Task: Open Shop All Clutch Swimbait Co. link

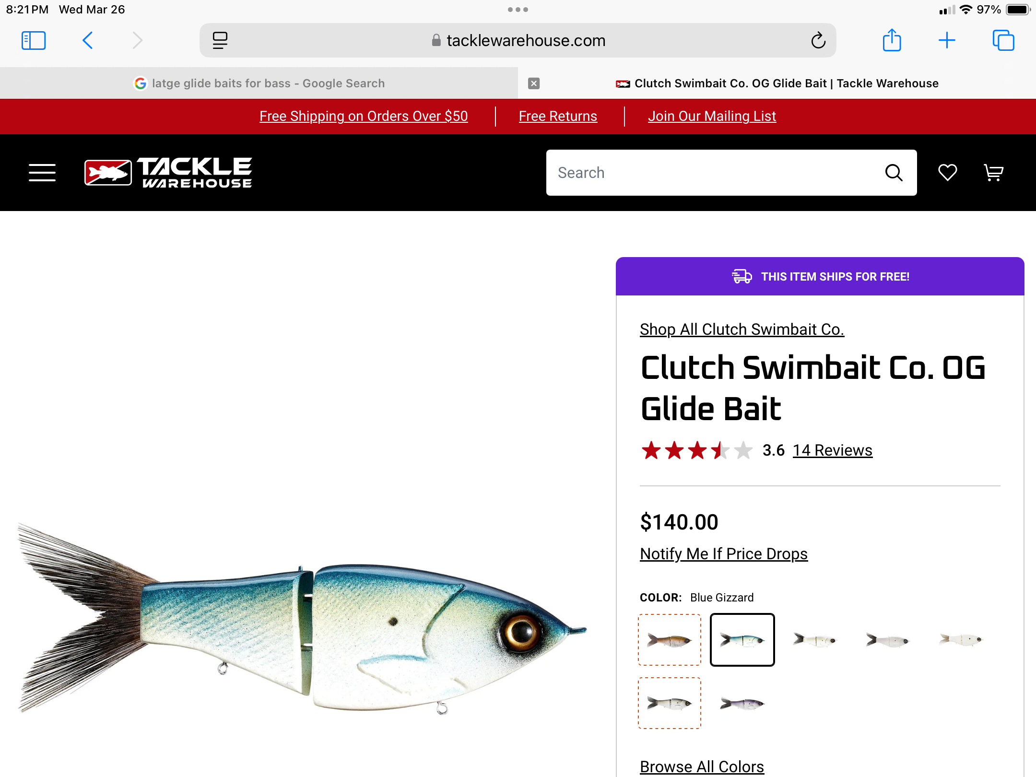Action: 742,330
